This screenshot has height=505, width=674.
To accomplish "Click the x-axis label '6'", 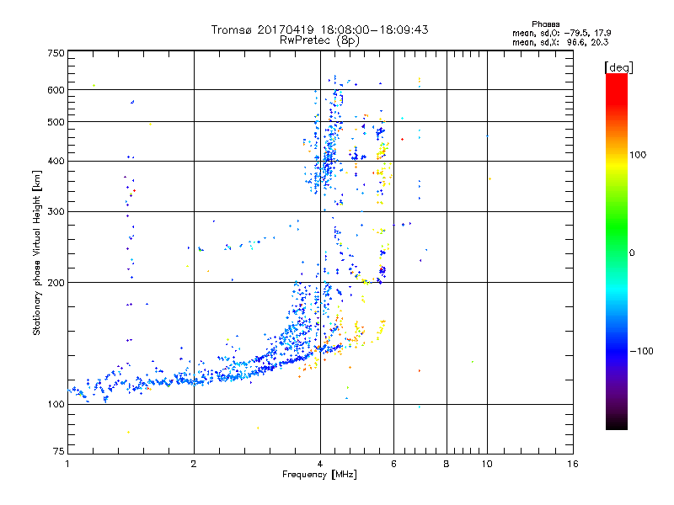I will (393, 464).
